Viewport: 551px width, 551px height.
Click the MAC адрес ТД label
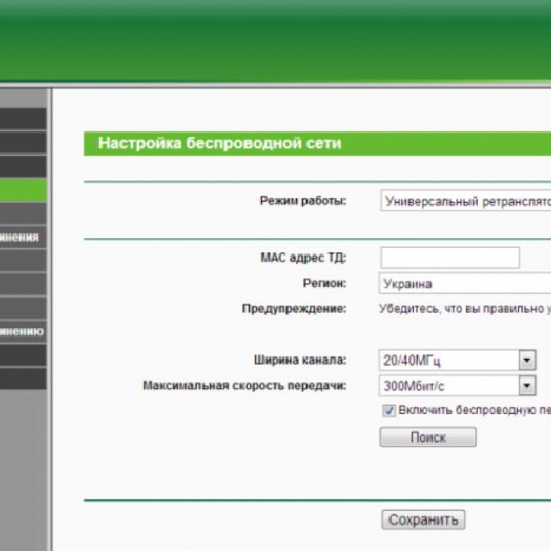pos(303,257)
